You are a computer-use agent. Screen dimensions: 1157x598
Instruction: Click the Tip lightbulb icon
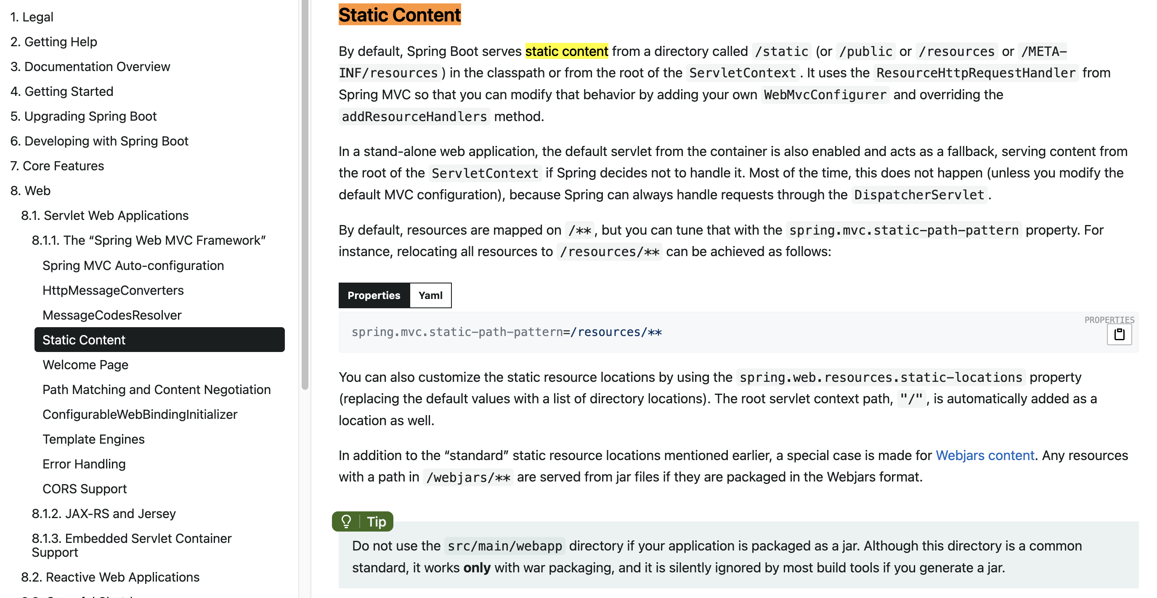(346, 521)
